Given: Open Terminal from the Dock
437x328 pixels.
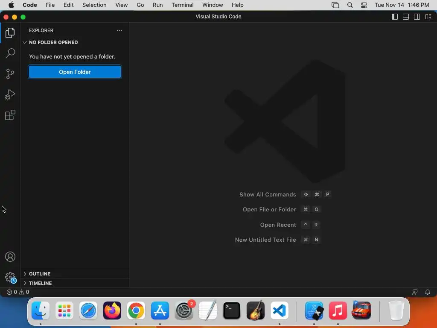Looking at the screenshot, I should (232, 310).
